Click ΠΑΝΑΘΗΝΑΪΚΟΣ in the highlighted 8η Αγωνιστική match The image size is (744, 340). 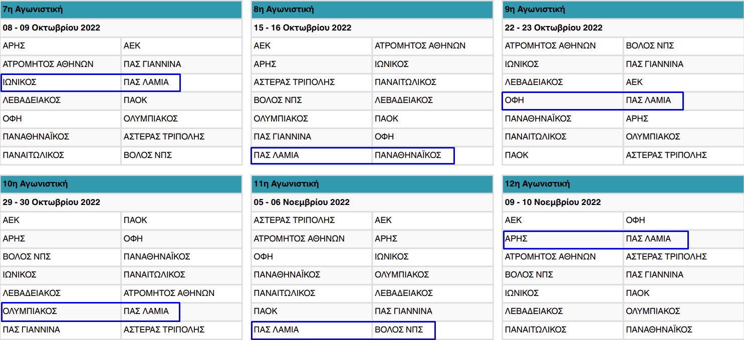(x=407, y=155)
